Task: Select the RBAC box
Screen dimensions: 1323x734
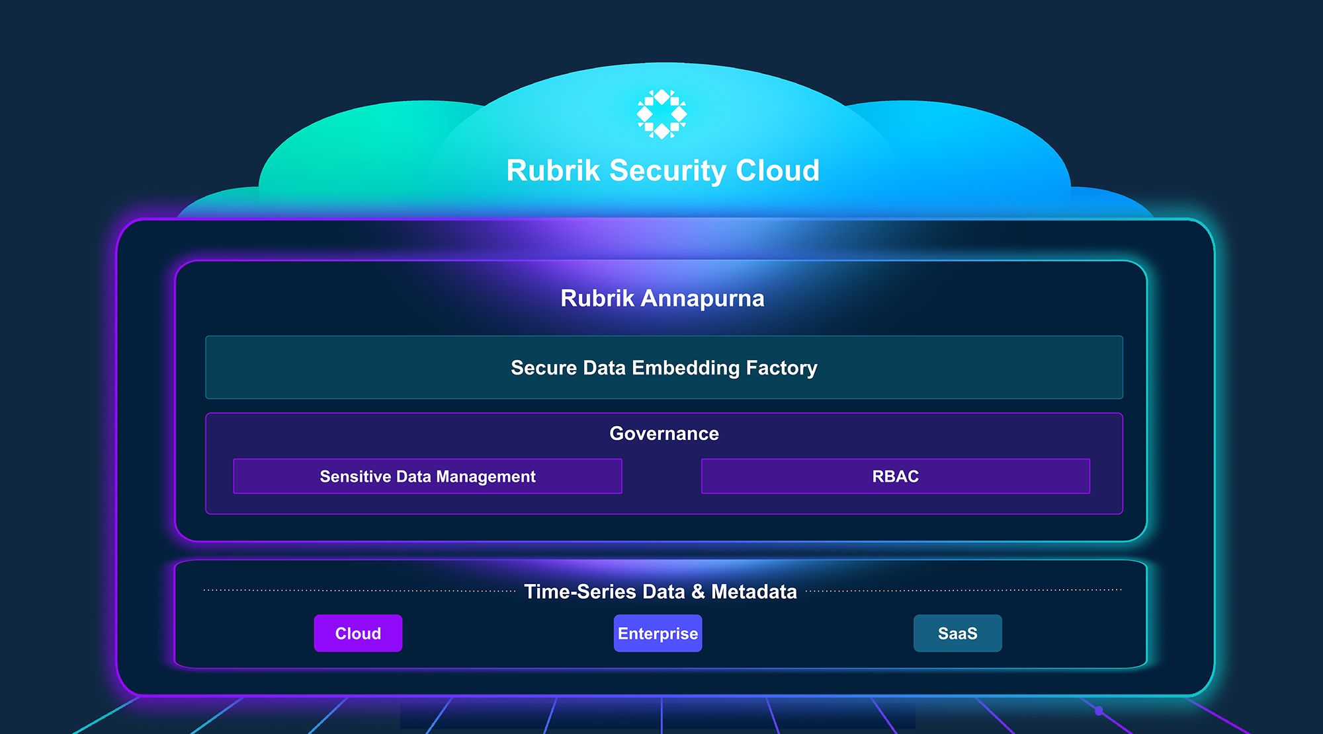Action: (x=896, y=476)
